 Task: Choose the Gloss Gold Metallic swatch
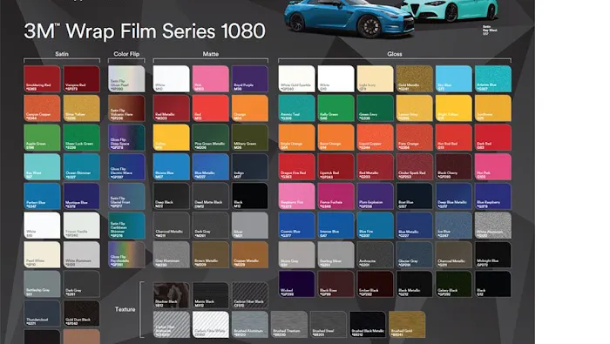[x=414, y=79]
